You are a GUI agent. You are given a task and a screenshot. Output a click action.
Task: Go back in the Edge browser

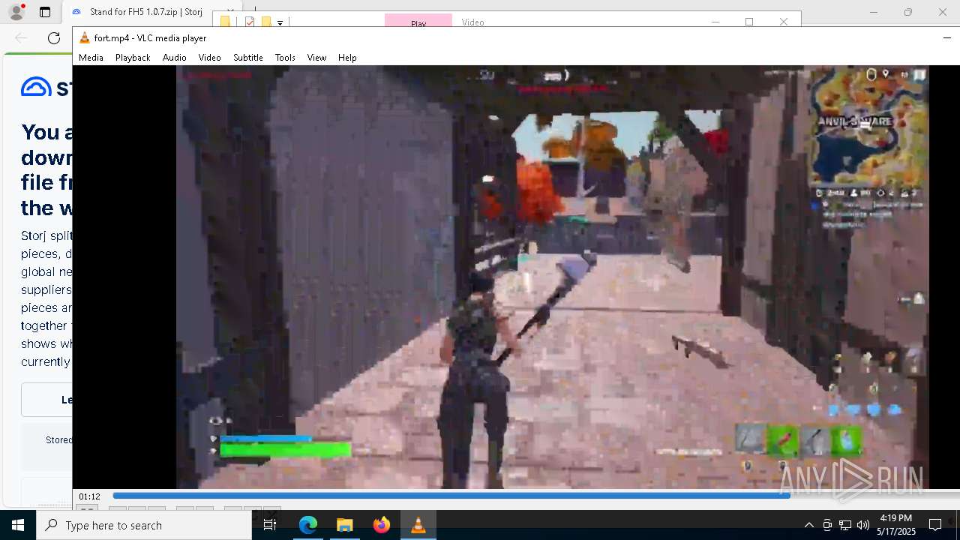pyautogui.click(x=21, y=38)
